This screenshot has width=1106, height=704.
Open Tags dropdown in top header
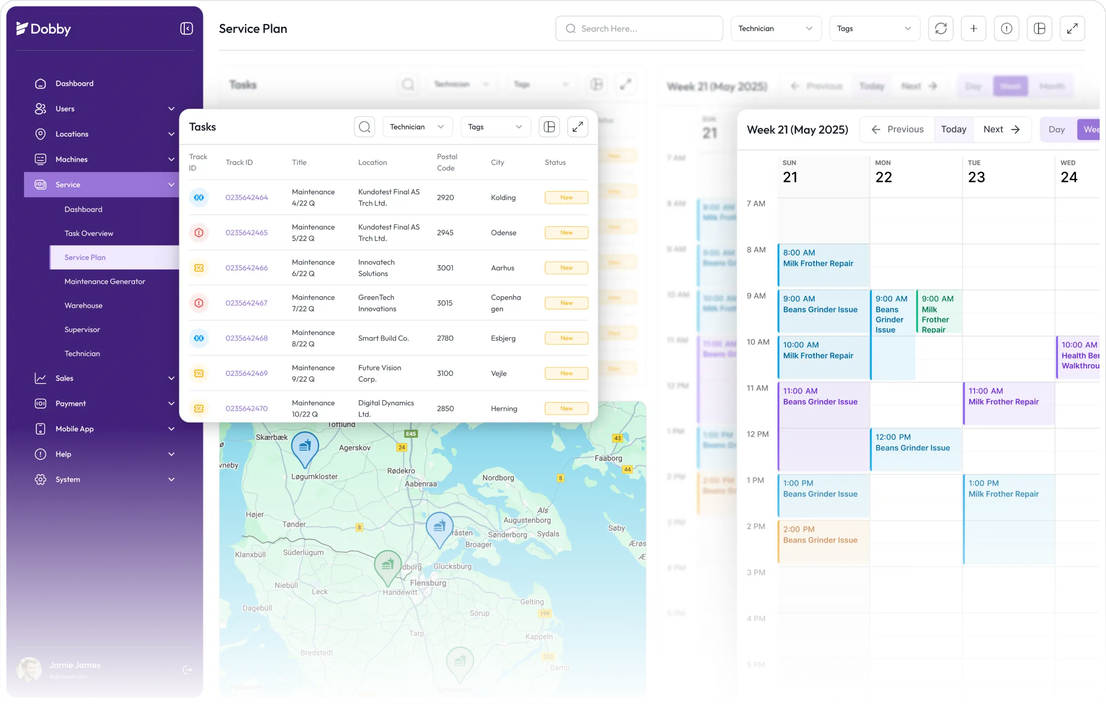click(x=874, y=29)
